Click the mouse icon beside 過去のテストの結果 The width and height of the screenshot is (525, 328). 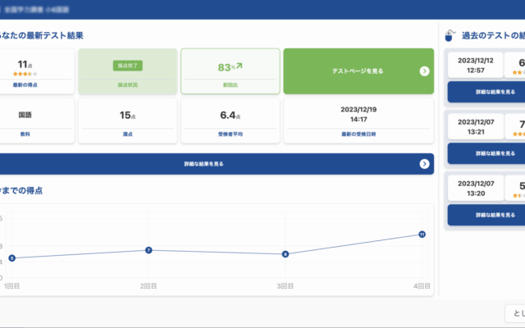tap(450, 36)
